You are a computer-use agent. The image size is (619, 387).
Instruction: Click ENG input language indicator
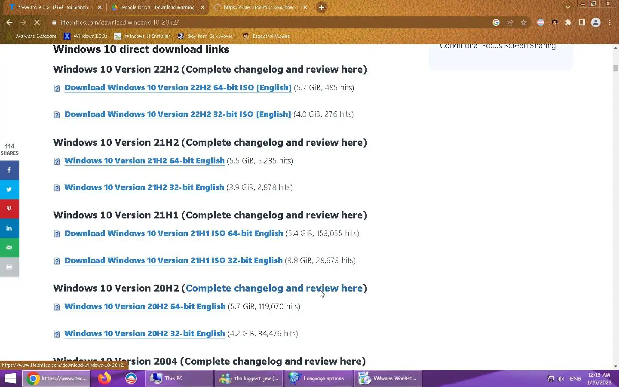pos(575,378)
